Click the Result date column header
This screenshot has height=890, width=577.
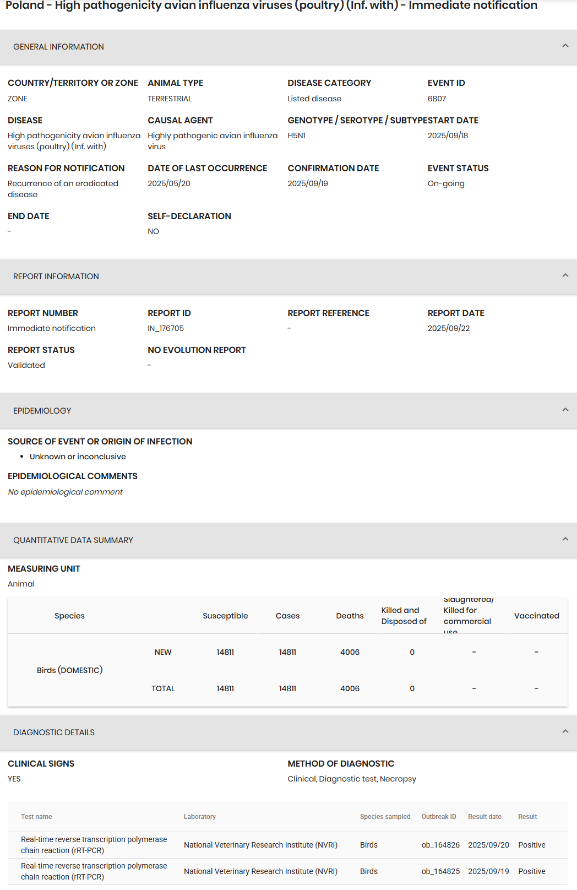click(485, 817)
